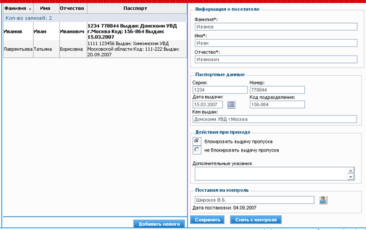Click the Кем выдан input field

pyautogui.click(x=274, y=119)
